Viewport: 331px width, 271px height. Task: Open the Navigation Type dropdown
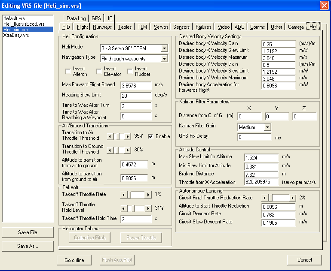pyautogui.click(x=164, y=59)
